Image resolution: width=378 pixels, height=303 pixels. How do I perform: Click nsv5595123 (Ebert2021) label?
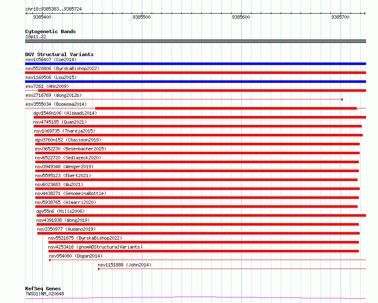pos(63,176)
